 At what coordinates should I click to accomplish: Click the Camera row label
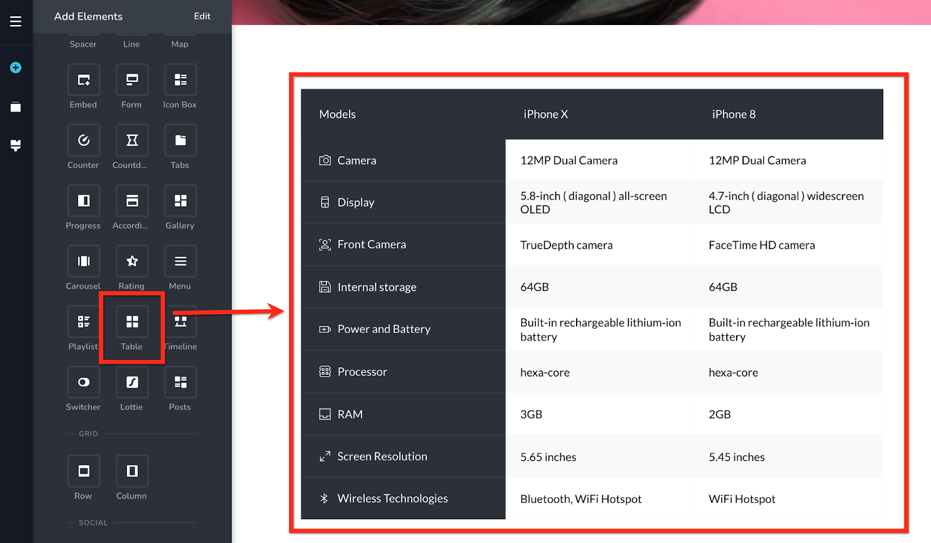coord(357,160)
